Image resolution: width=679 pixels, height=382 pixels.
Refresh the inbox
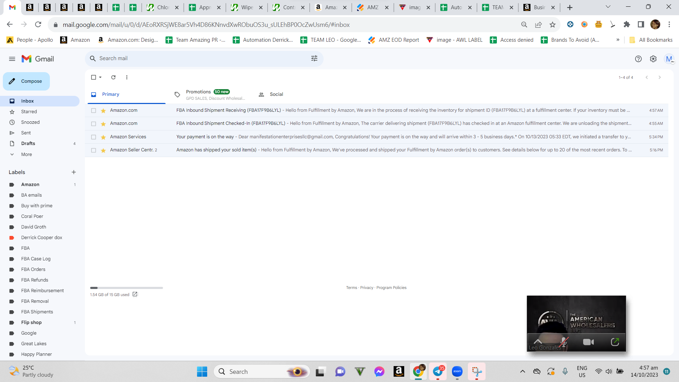click(x=114, y=77)
